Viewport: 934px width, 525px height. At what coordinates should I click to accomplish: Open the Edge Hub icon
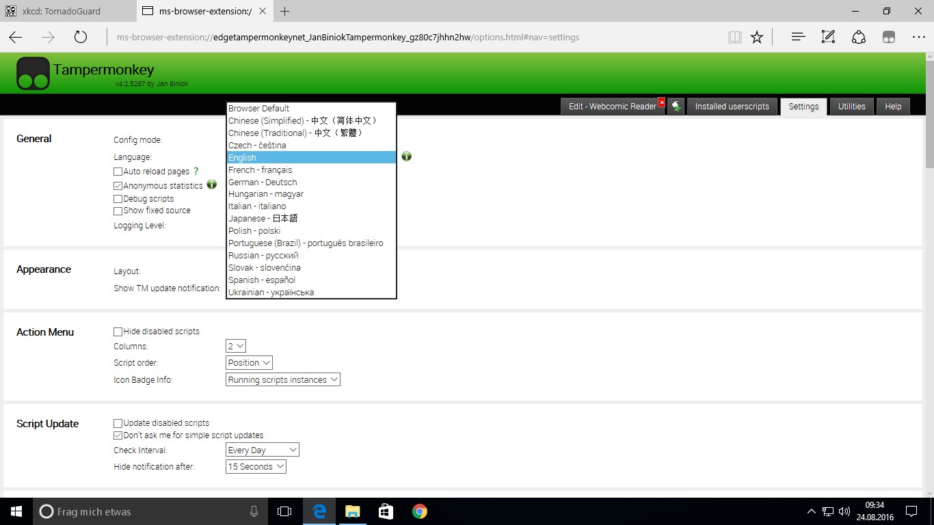(798, 37)
